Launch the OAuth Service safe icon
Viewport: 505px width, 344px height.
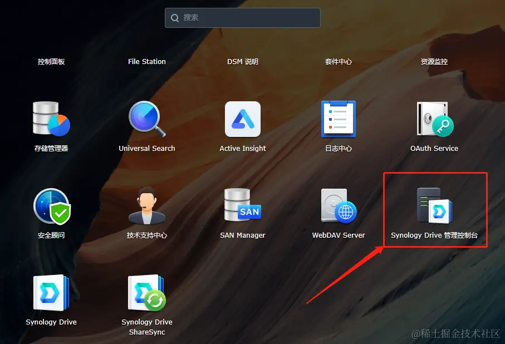point(434,119)
